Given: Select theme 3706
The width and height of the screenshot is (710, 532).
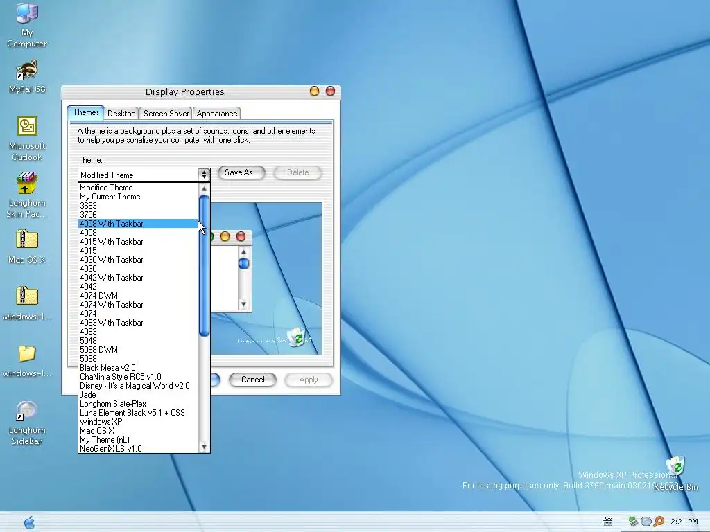Looking at the screenshot, I should [x=139, y=215].
